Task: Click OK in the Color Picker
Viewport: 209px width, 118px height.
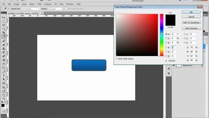Action: (191, 12)
